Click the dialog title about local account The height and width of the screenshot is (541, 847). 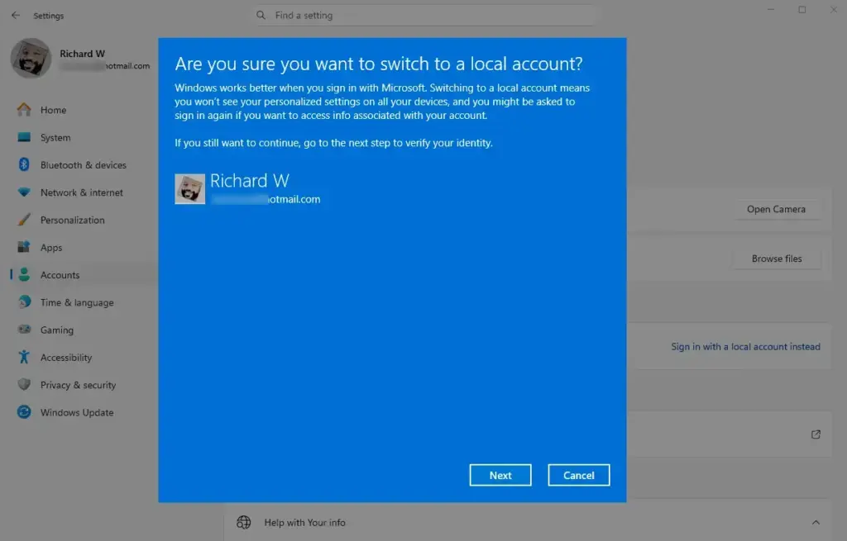tap(379, 64)
